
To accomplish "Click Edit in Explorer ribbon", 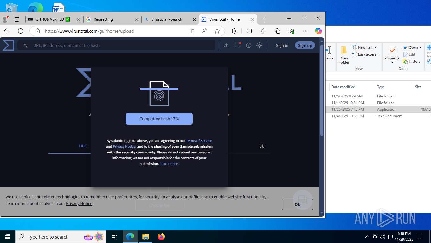I will [409, 54].
